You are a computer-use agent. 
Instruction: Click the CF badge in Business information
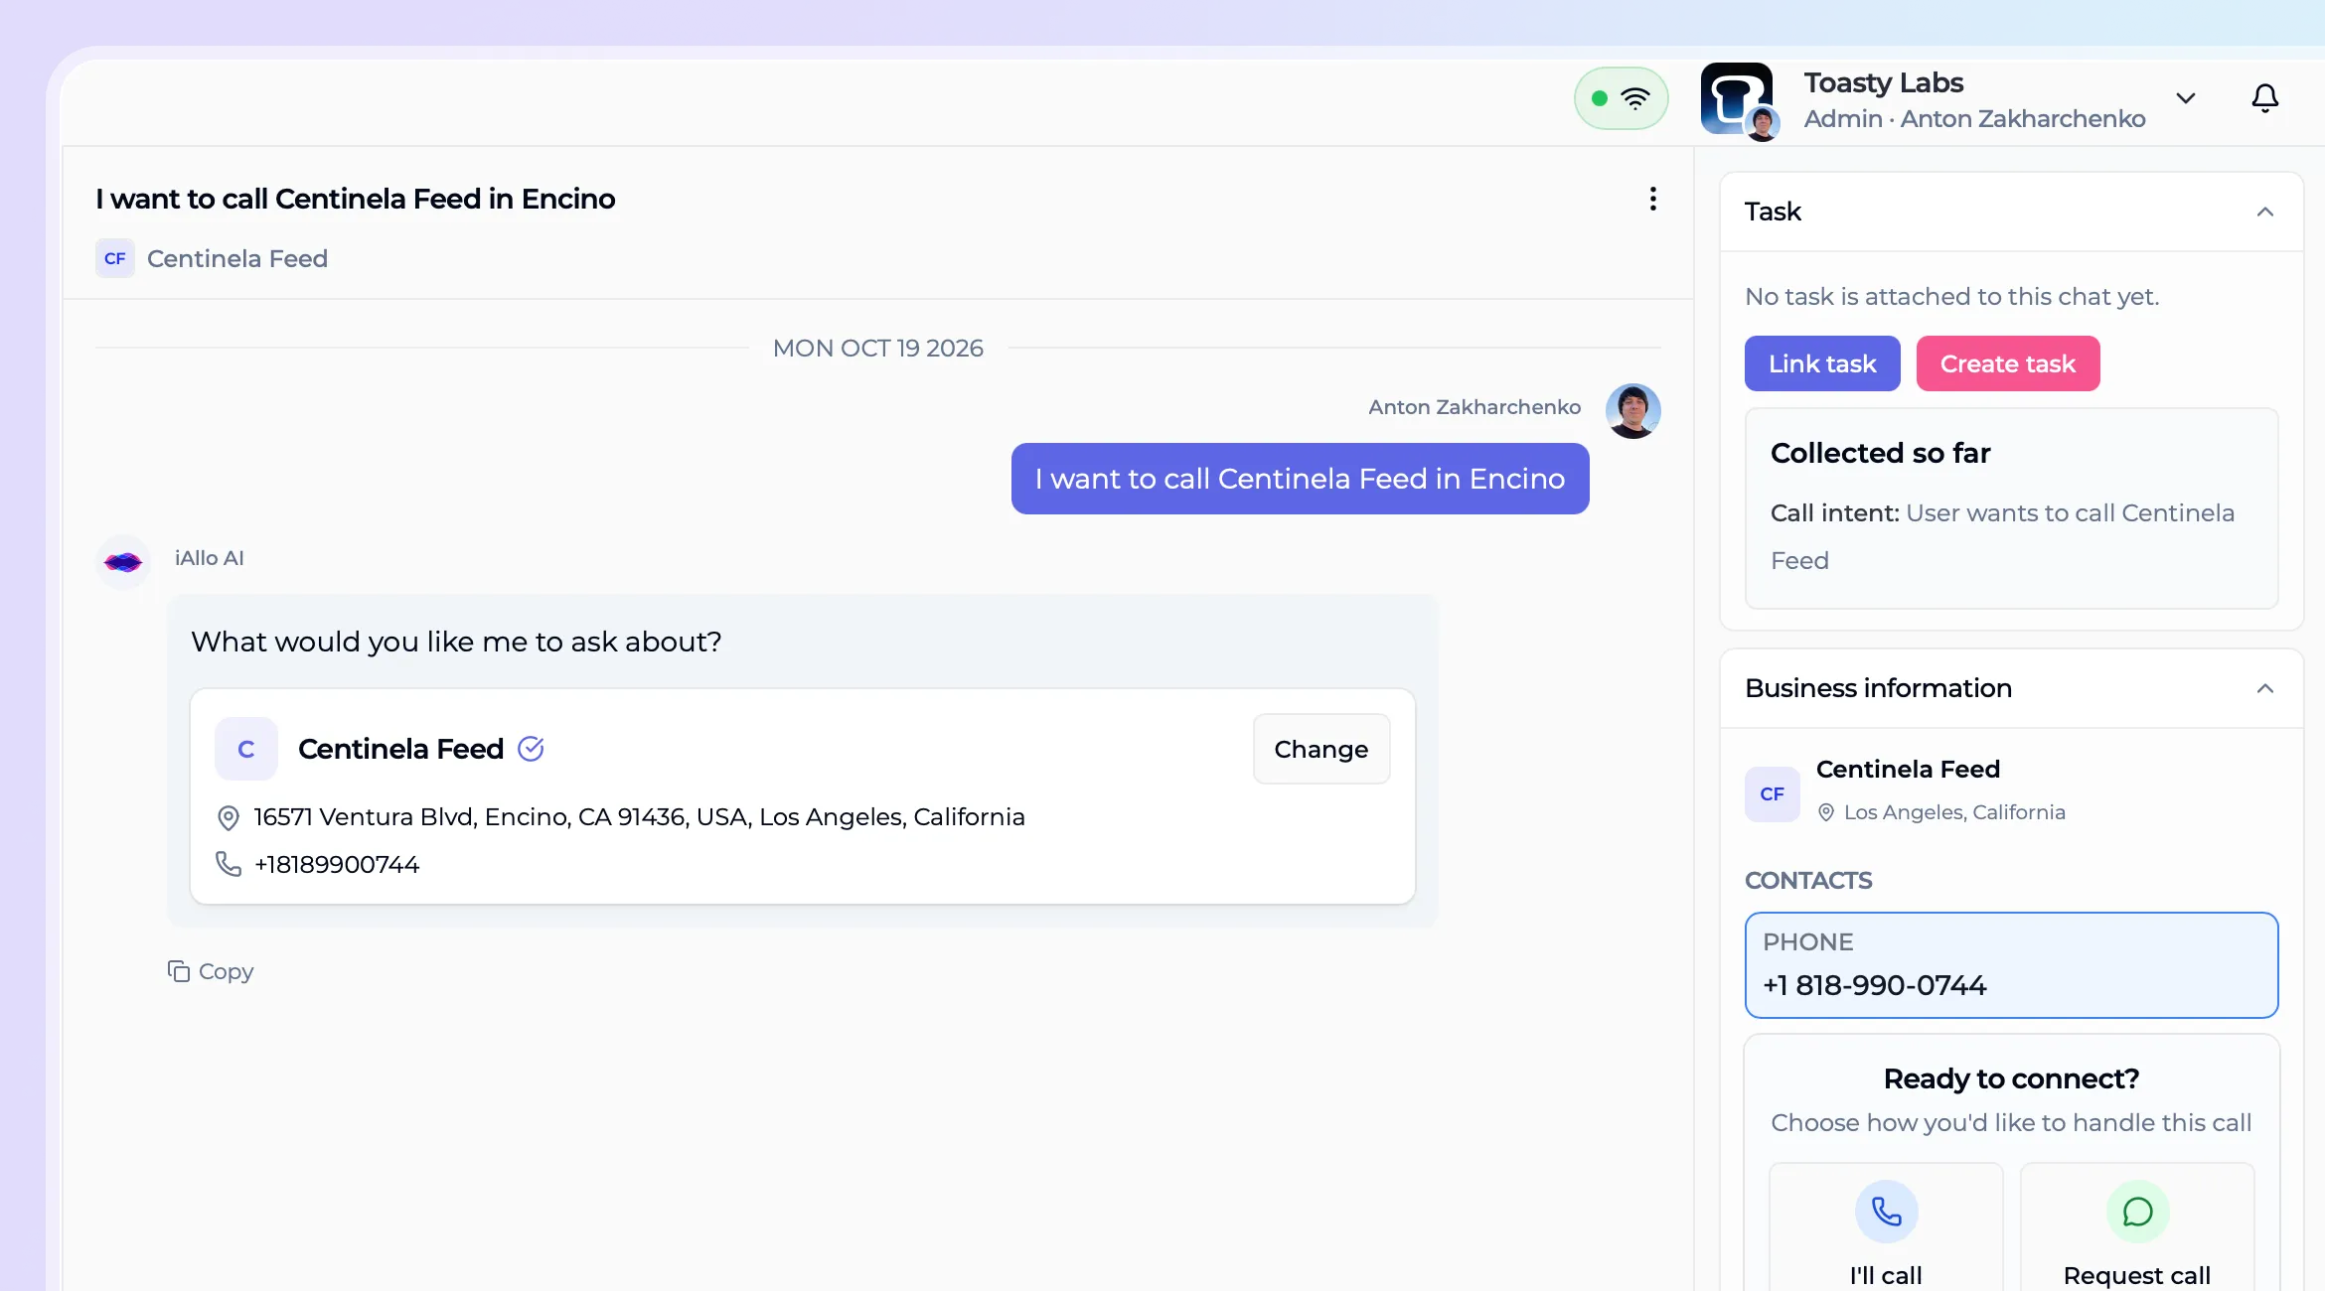(x=1772, y=794)
